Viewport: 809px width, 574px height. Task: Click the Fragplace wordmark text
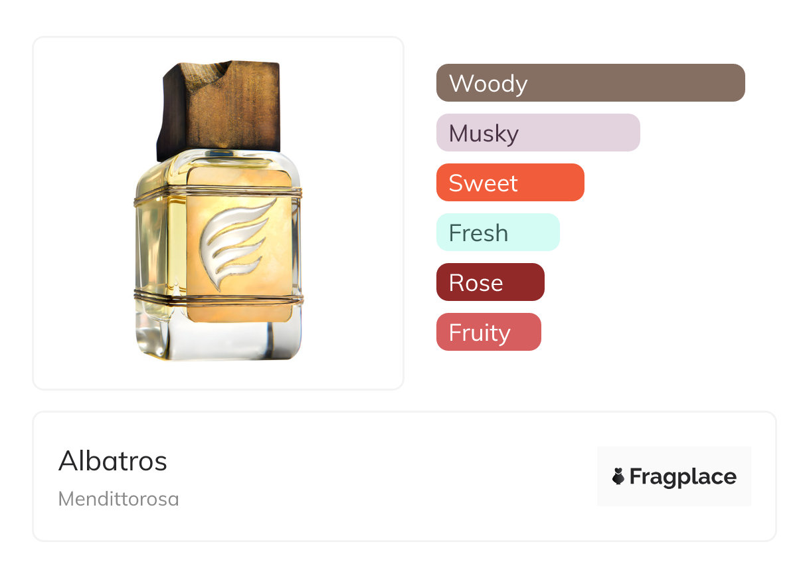[x=683, y=476]
